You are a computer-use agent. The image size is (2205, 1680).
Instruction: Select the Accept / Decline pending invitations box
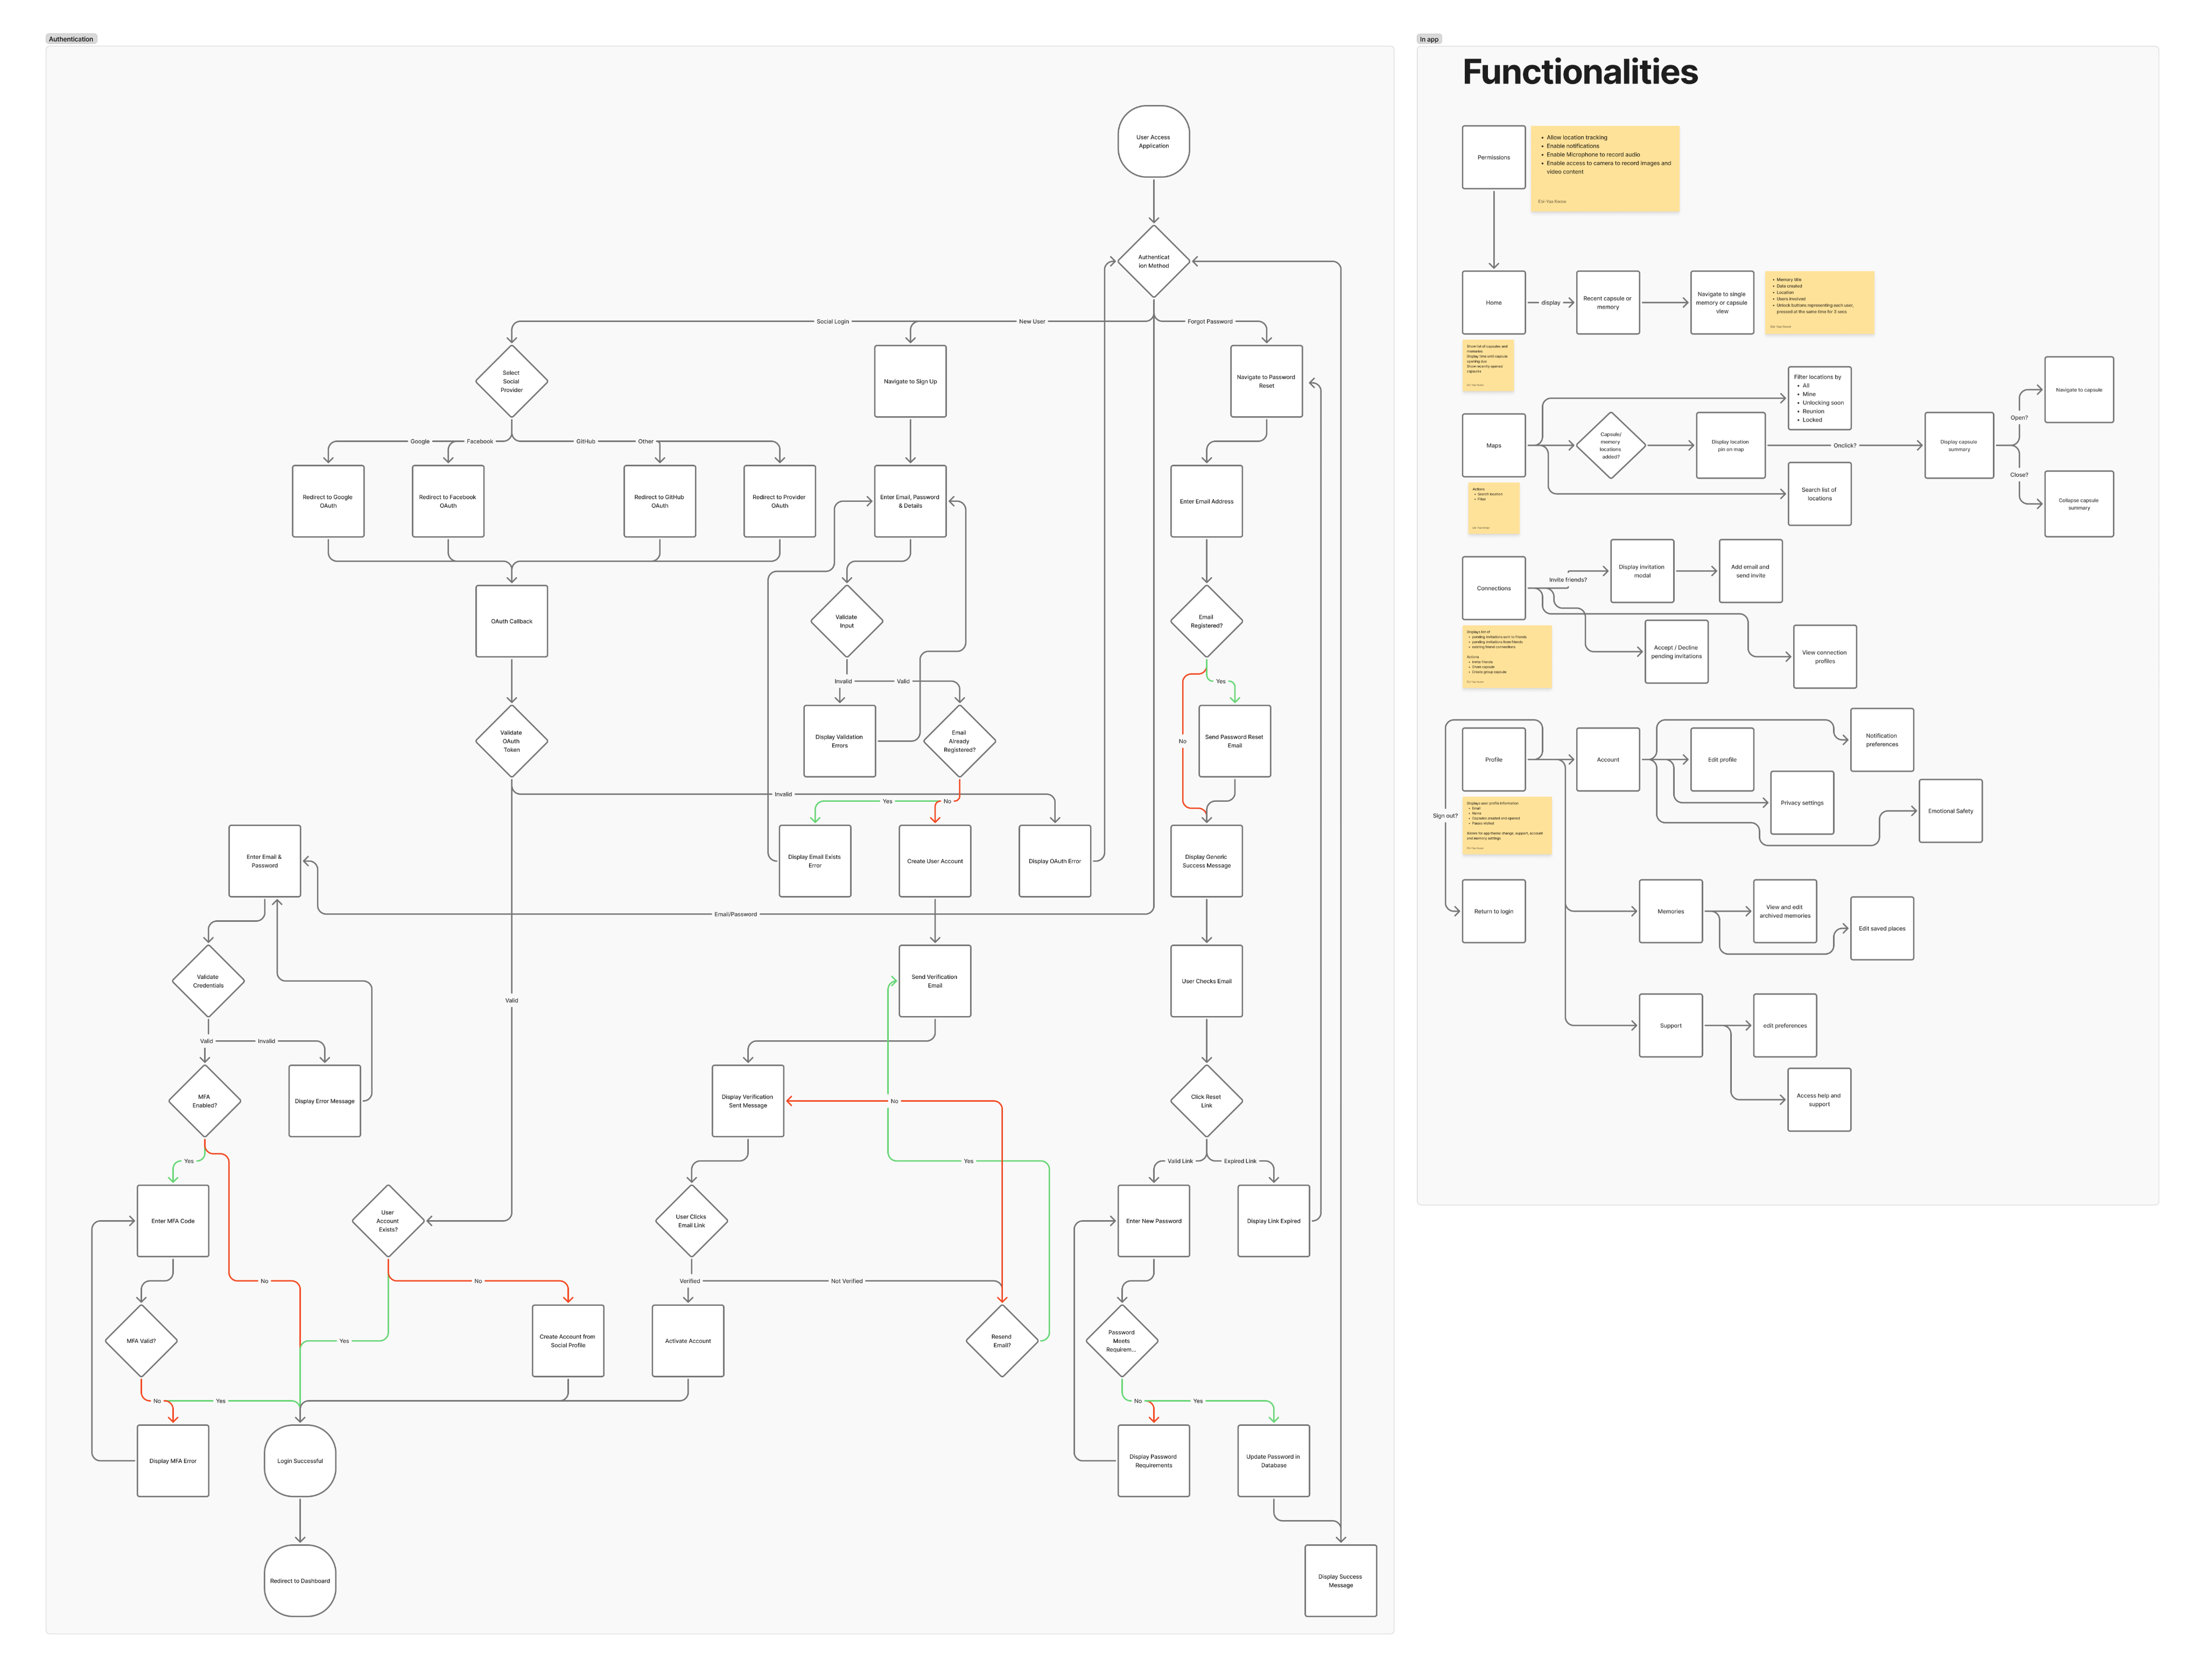point(1676,652)
